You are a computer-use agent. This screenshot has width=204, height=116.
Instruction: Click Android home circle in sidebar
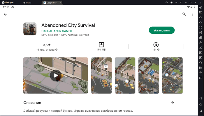(201, 104)
